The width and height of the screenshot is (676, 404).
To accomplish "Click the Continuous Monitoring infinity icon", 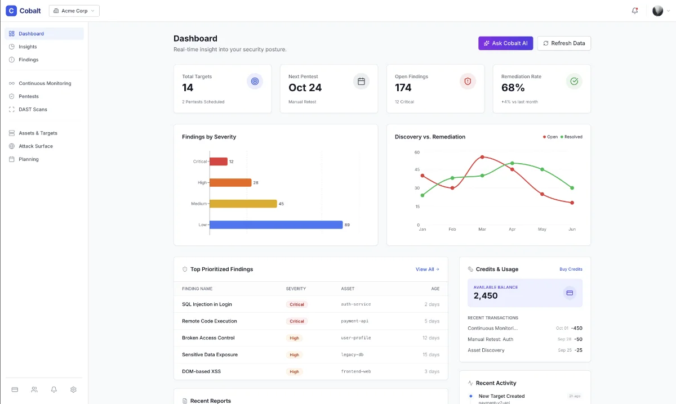I will click(x=12, y=83).
